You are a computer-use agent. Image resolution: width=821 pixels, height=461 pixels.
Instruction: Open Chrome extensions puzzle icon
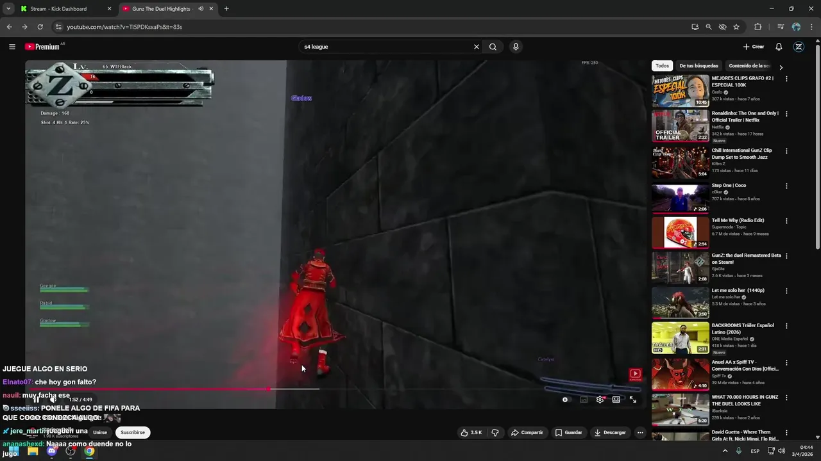tap(758, 27)
